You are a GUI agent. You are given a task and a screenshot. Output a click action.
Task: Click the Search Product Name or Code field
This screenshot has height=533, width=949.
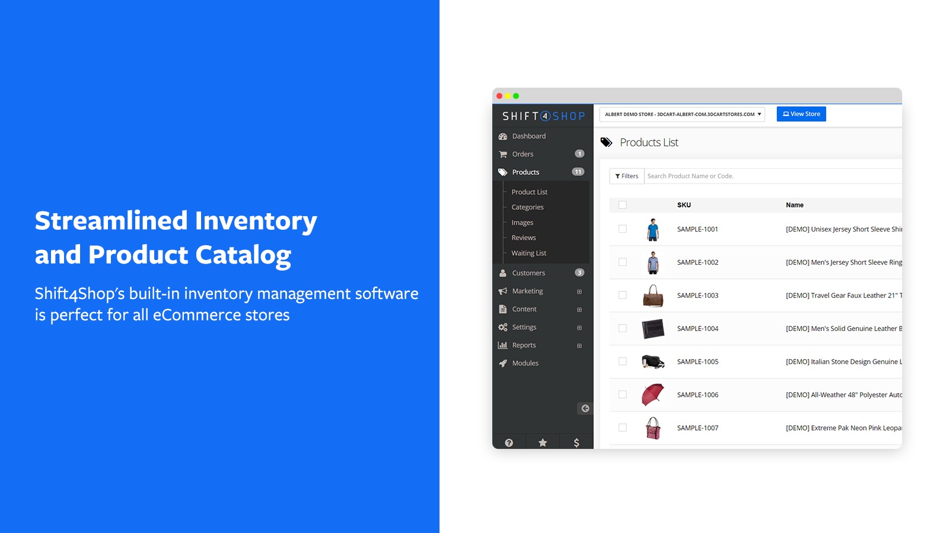click(x=771, y=176)
